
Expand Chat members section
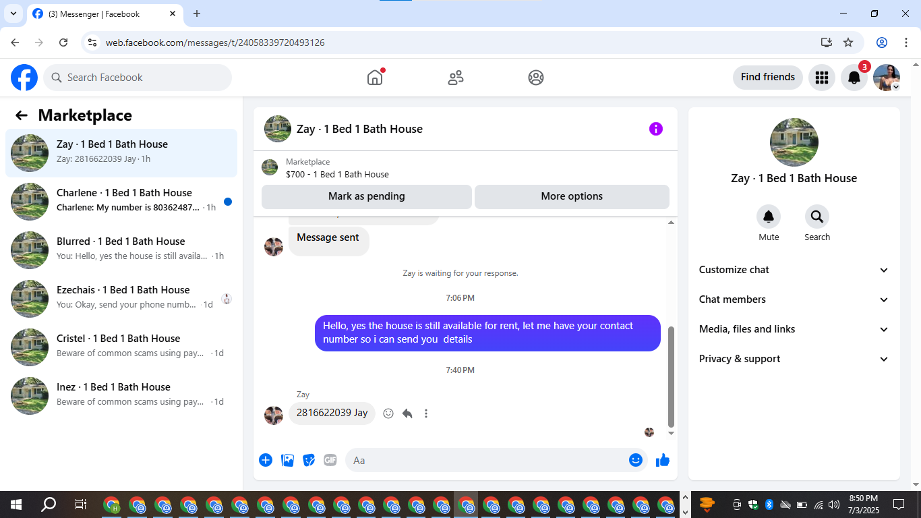click(794, 299)
